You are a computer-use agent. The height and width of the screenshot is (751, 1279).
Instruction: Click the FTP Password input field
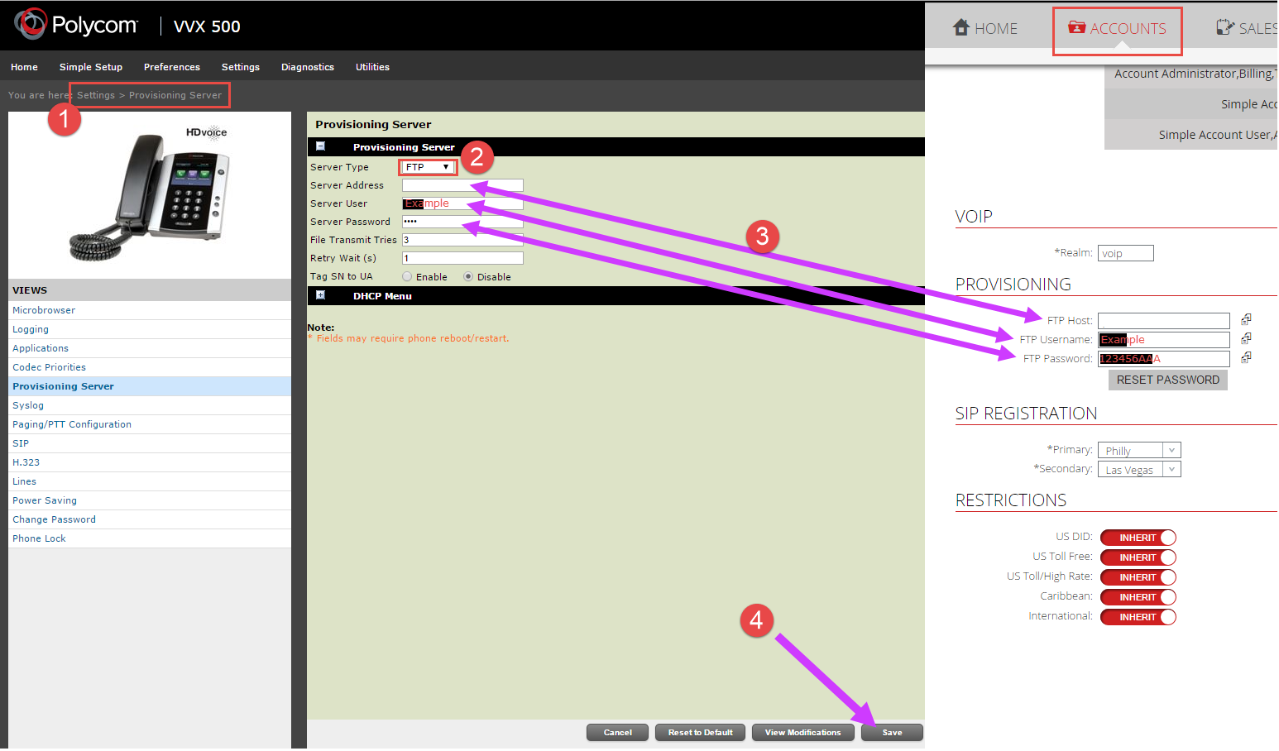pos(1164,359)
